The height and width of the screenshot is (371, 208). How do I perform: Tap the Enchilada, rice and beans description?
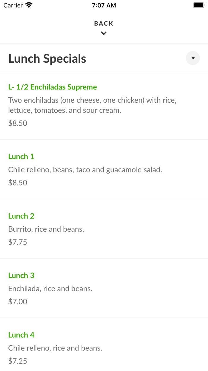[x=50, y=288]
